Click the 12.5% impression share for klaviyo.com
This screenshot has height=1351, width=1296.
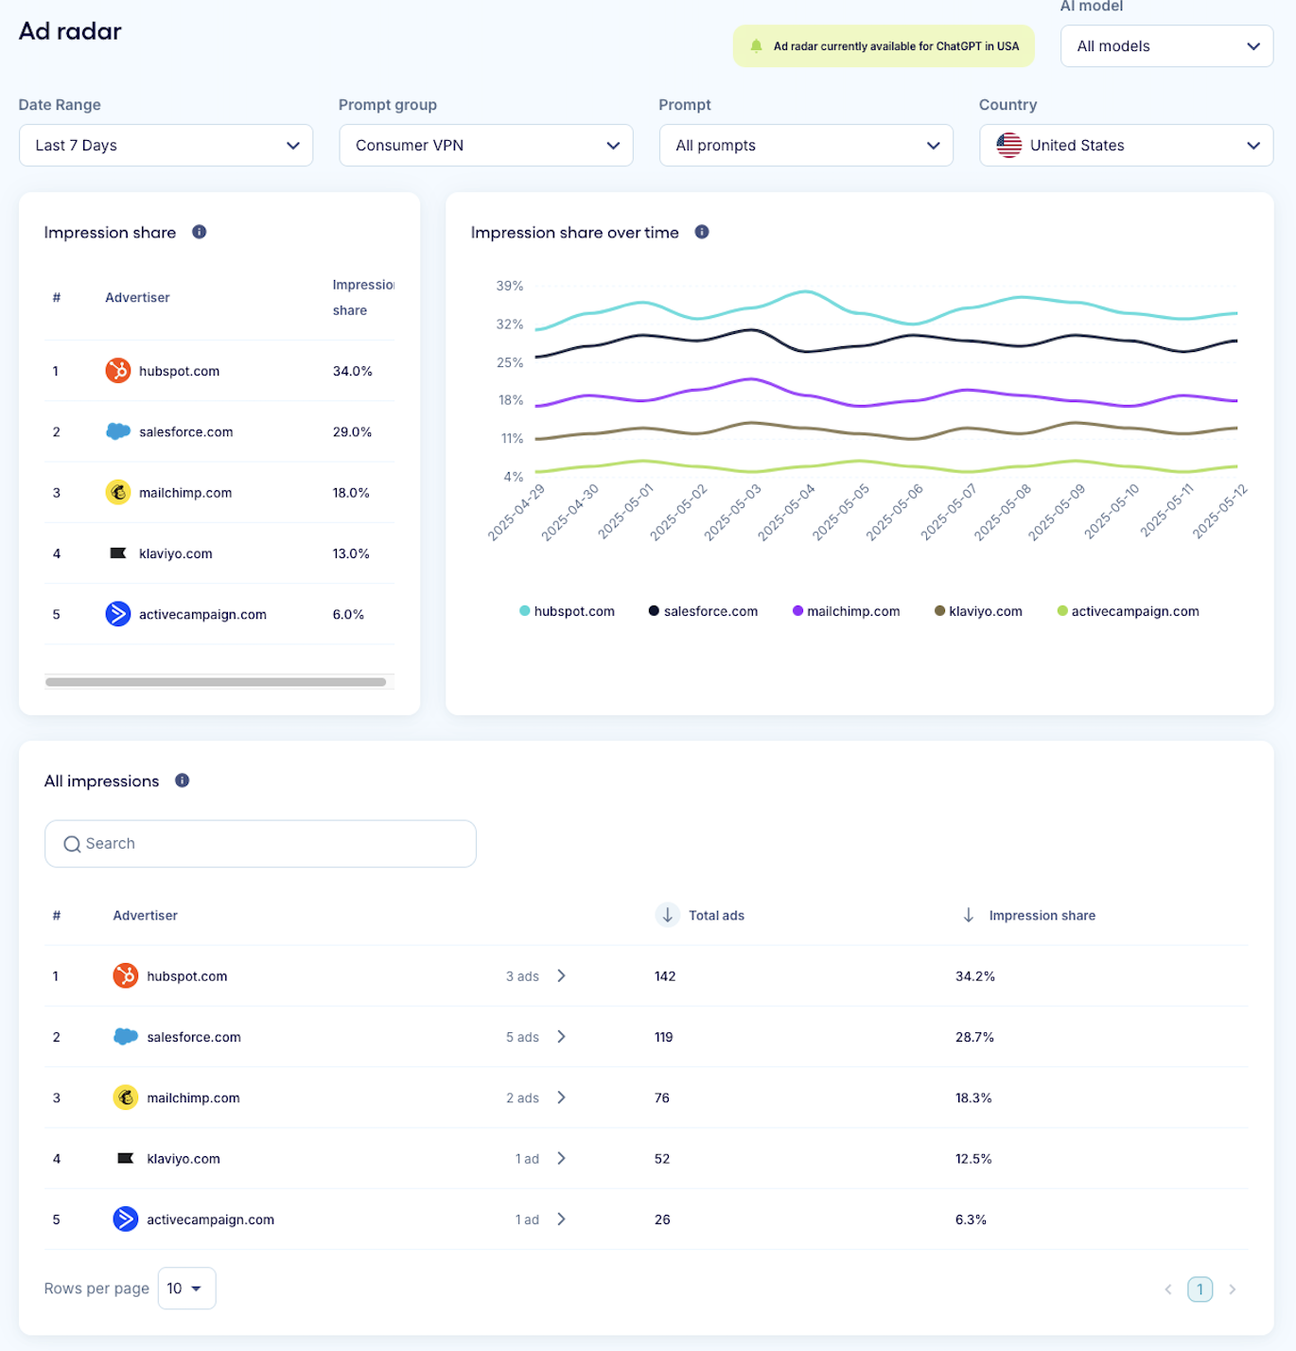click(973, 1159)
